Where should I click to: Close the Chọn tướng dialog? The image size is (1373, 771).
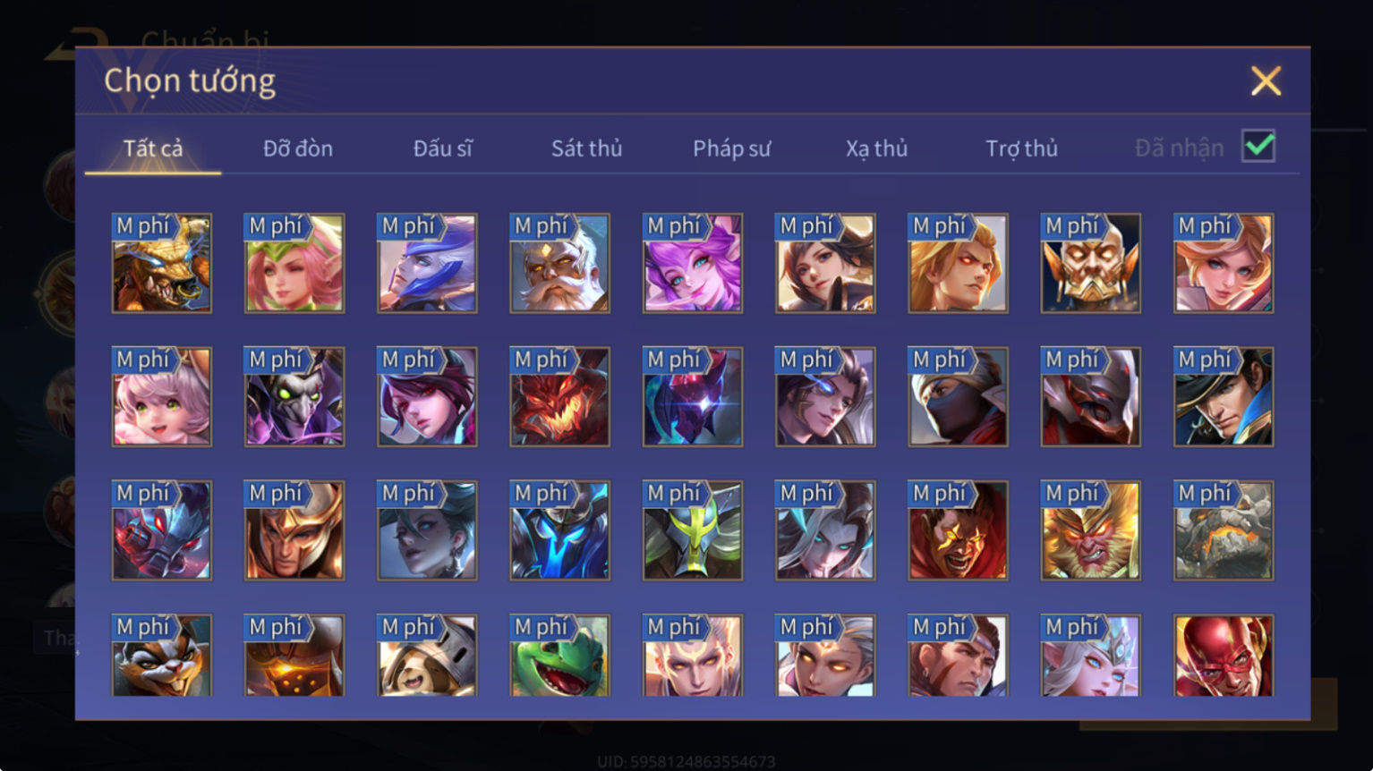pos(1266,81)
